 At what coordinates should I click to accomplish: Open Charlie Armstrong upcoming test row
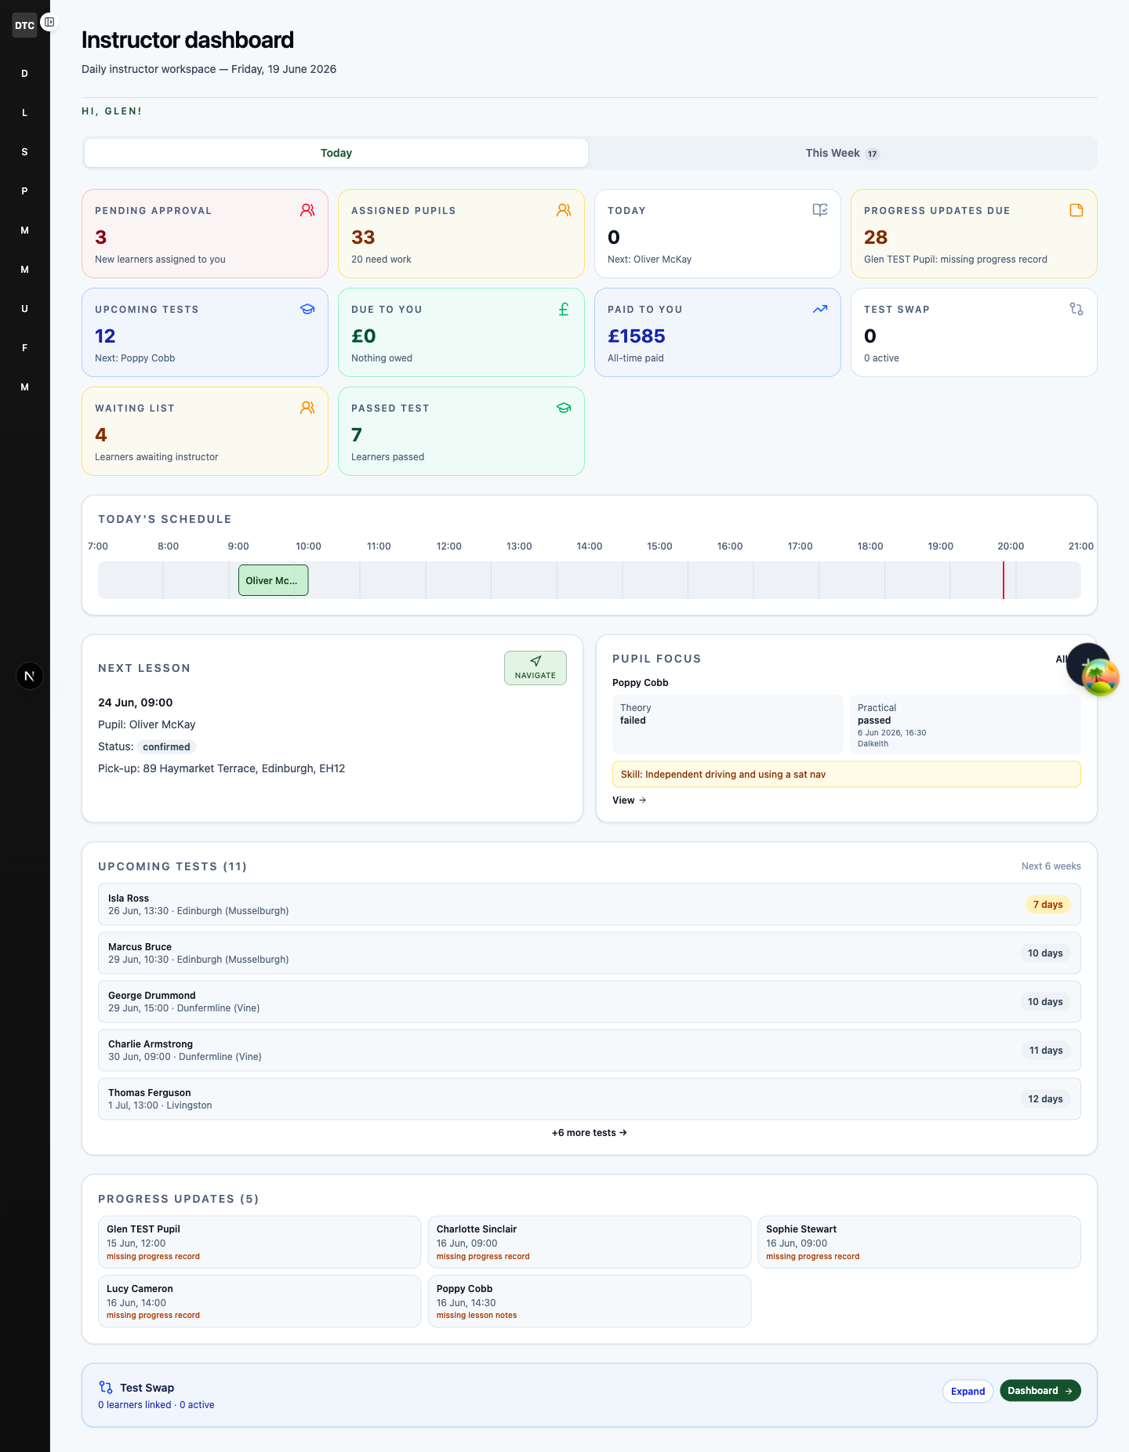(x=590, y=1051)
